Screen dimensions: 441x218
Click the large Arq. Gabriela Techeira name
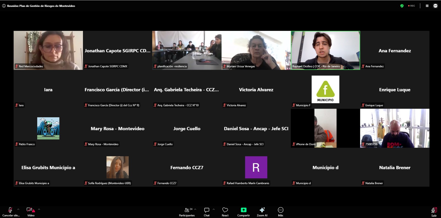point(186,90)
